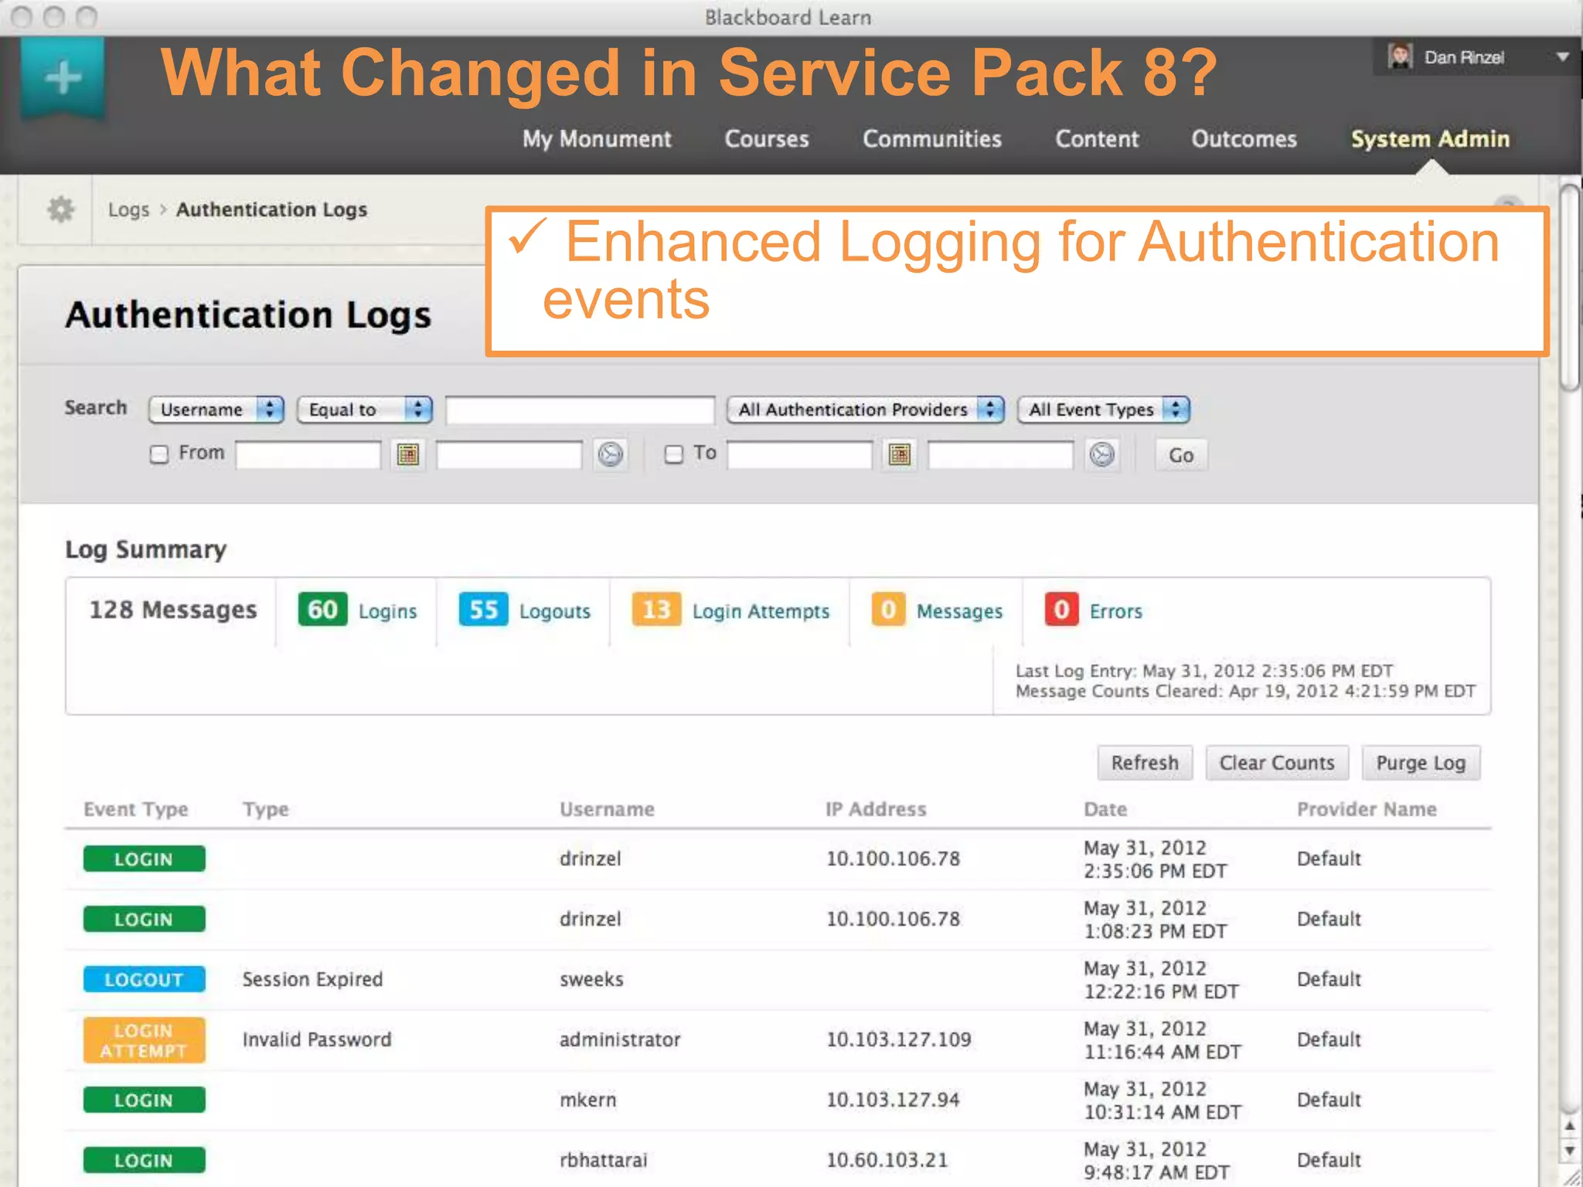The height and width of the screenshot is (1187, 1583).
Task: Click the red 0 Errors badge
Action: (1061, 610)
